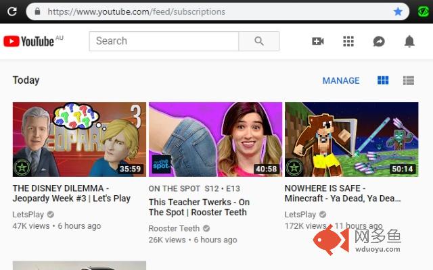Switch to list view layout

[409, 80]
